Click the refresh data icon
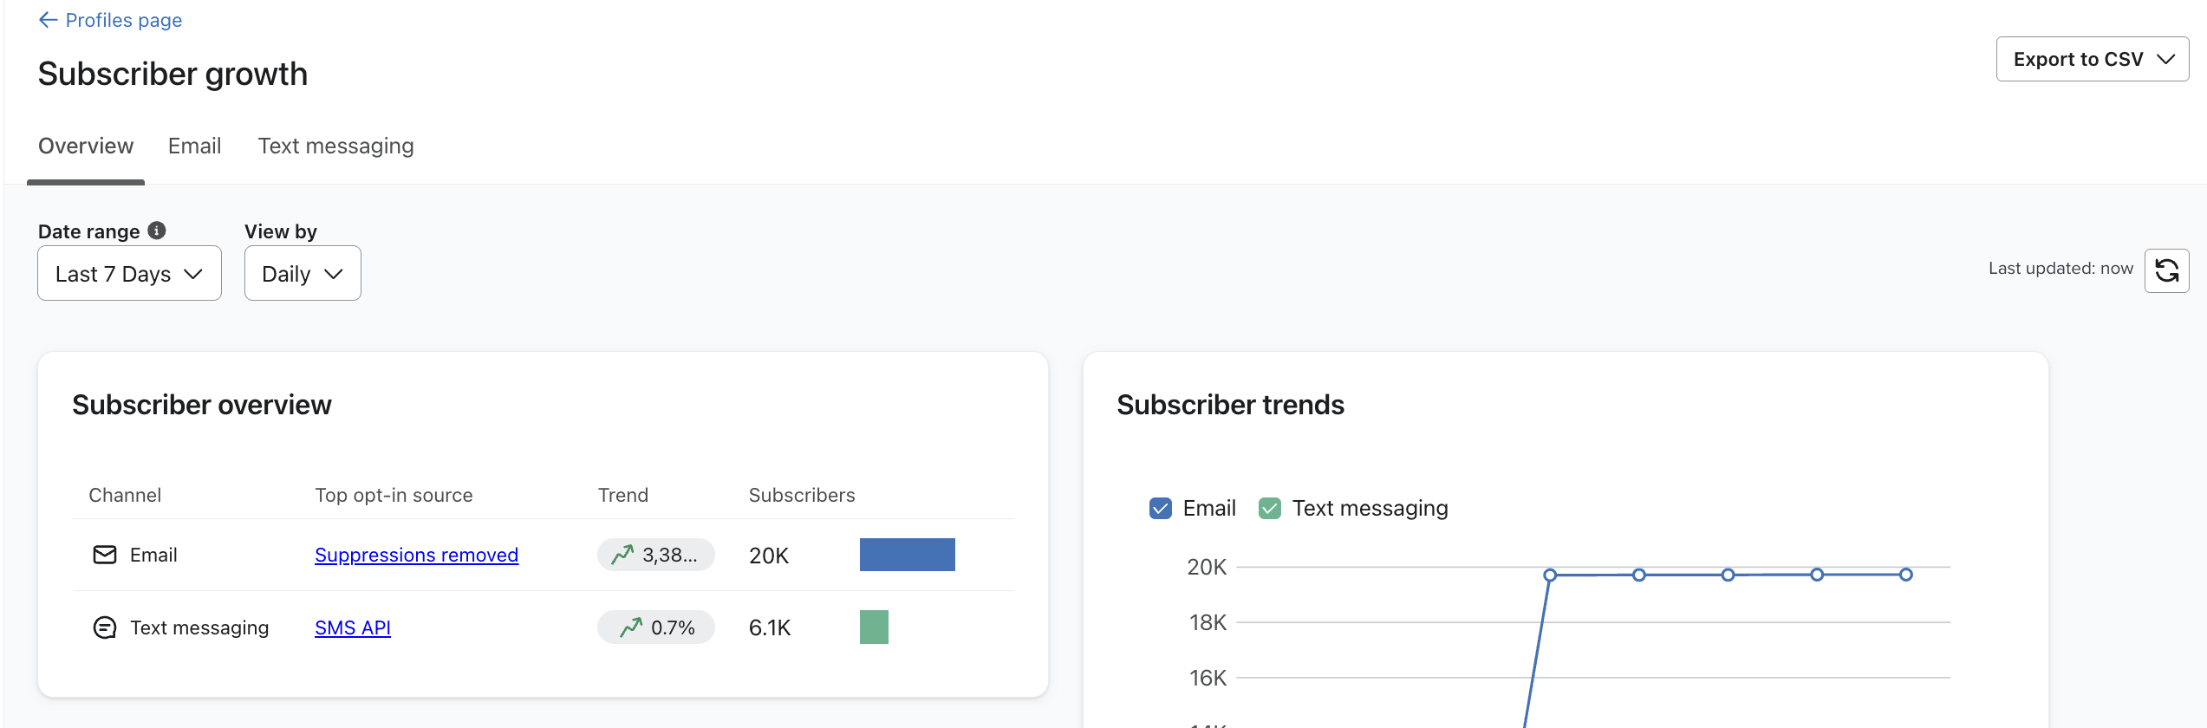Image resolution: width=2207 pixels, height=728 pixels. point(2166,271)
